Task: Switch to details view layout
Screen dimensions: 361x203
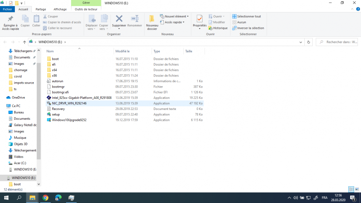Action: [351, 189]
